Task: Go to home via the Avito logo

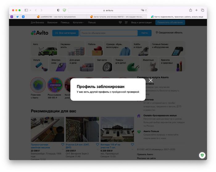Action: (39, 33)
